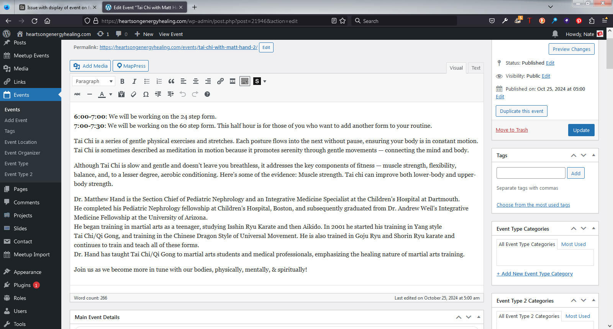Click the Undo arrow in editor toolbar
Image resolution: width=613 pixels, height=329 pixels.
[x=183, y=94]
